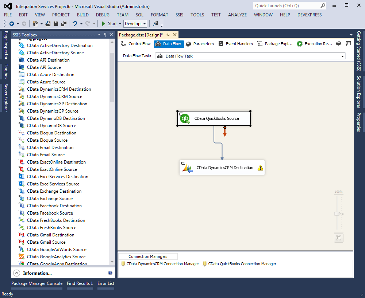
Task: Open the Data Flow Task dropdown
Action: [x=342, y=56]
